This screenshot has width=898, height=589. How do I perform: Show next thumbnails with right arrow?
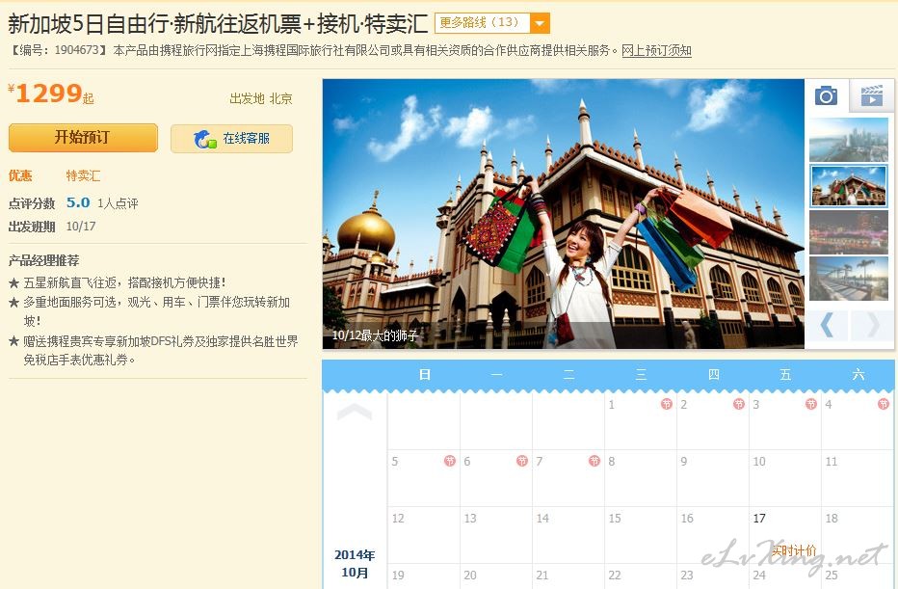[x=872, y=326]
